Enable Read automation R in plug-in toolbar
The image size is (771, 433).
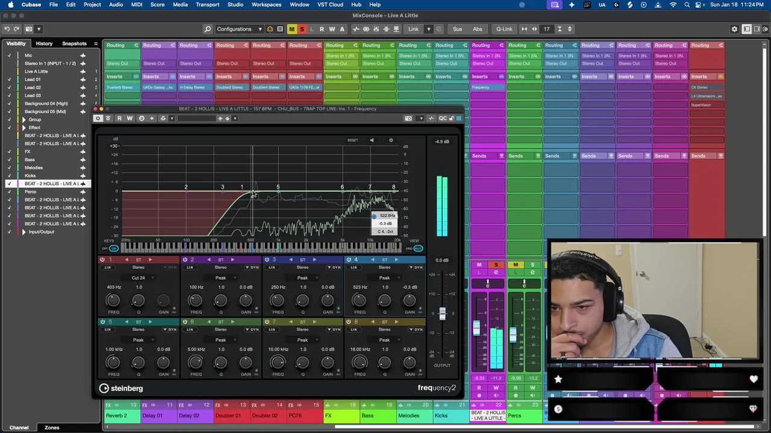click(x=119, y=118)
